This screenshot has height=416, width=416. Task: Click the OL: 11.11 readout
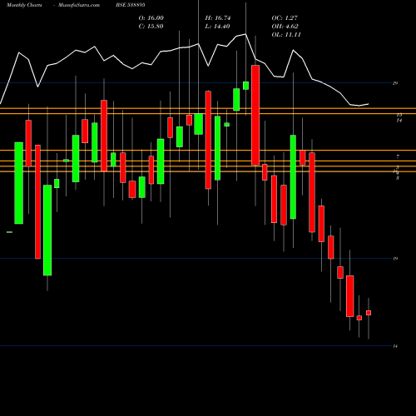click(x=286, y=35)
